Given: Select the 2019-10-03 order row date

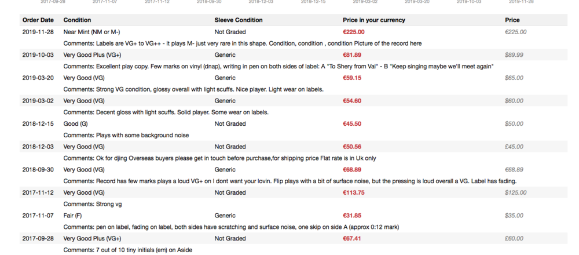Looking at the screenshot, I should click(x=38, y=54).
